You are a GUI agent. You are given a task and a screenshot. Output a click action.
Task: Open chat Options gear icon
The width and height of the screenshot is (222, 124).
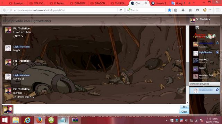(x=197, y=28)
